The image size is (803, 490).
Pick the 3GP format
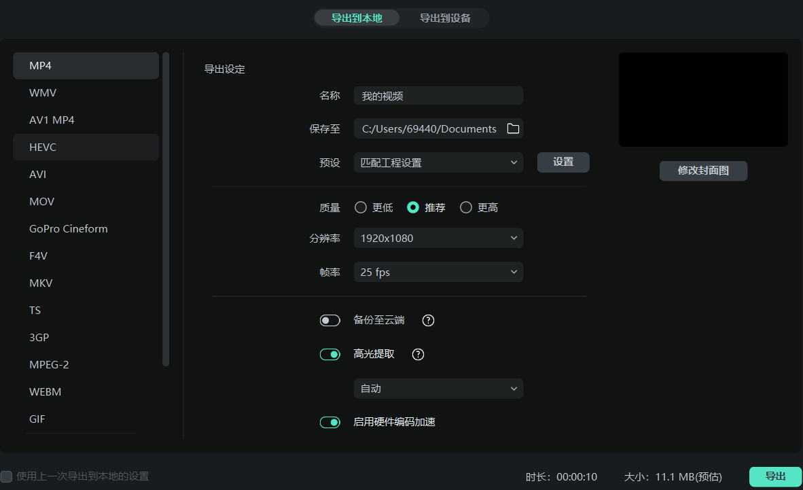[86, 337]
